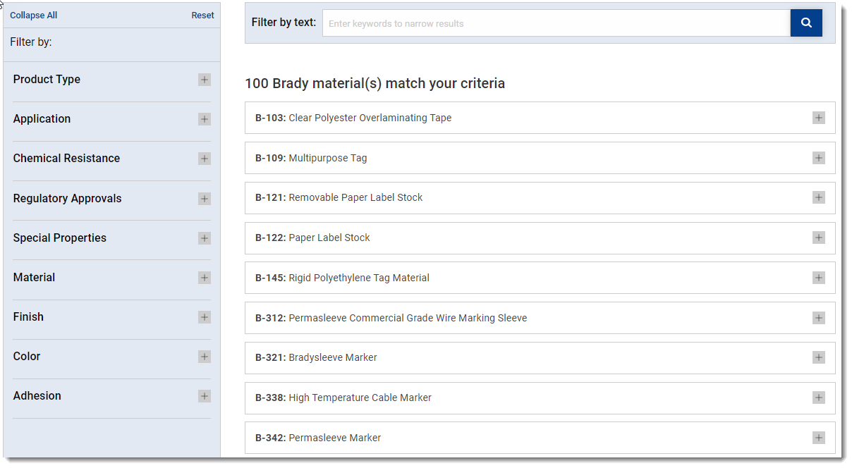The width and height of the screenshot is (852, 468).
Task: Expand B-121 row plus icon
Action: [819, 197]
